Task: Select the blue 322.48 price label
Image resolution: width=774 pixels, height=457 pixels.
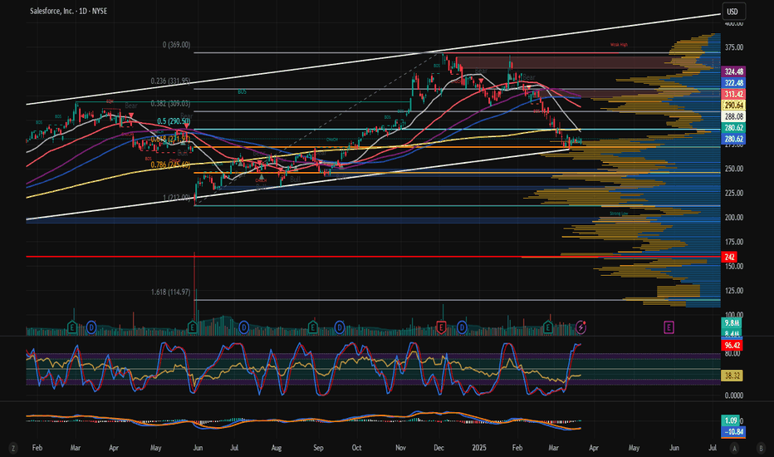Action: (x=733, y=82)
